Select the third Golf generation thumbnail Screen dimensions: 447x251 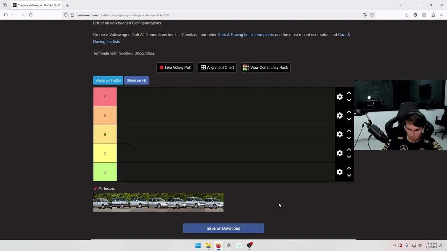coord(140,202)
